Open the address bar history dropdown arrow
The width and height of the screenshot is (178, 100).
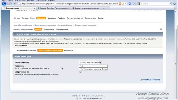point(125,4)
